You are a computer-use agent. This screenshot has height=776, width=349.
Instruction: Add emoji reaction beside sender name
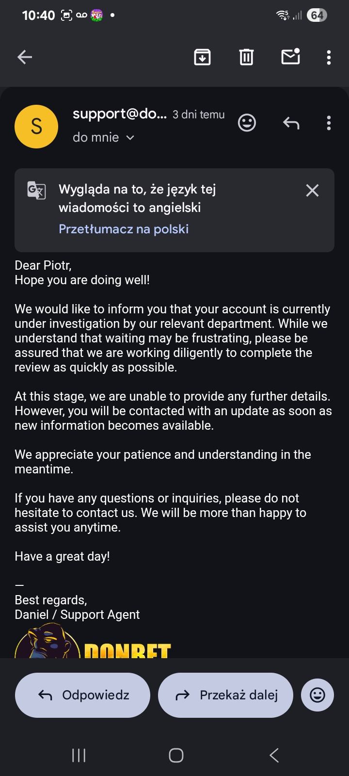247,123
